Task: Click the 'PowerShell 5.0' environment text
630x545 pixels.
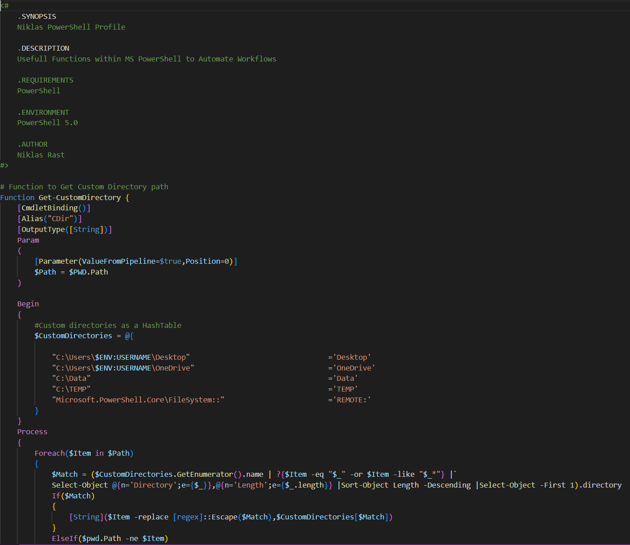Action: pos(48,123)
